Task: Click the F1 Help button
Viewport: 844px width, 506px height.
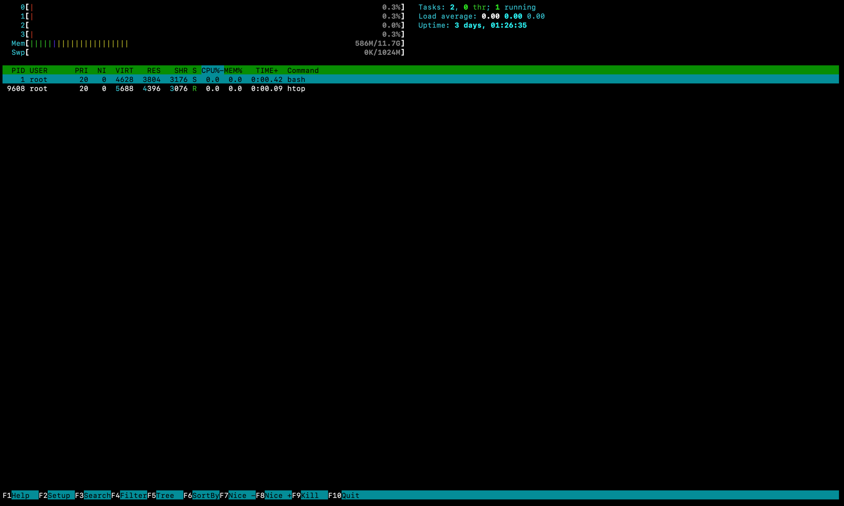Action: tap(20, 495)
